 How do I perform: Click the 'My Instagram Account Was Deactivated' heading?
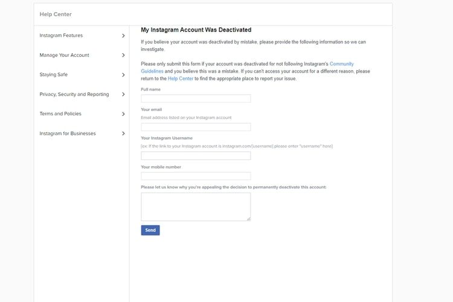coord(196,30)
